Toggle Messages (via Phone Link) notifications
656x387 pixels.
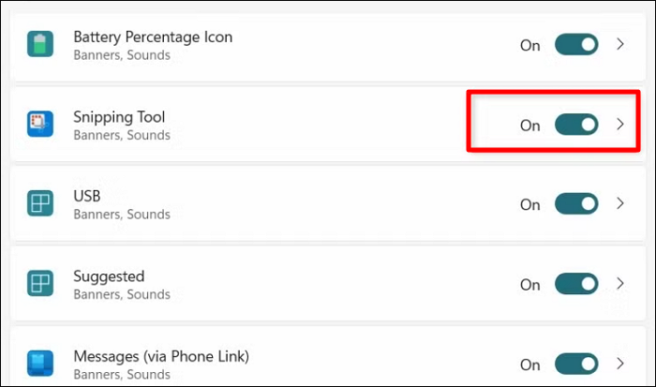click(x=576, y=364)
